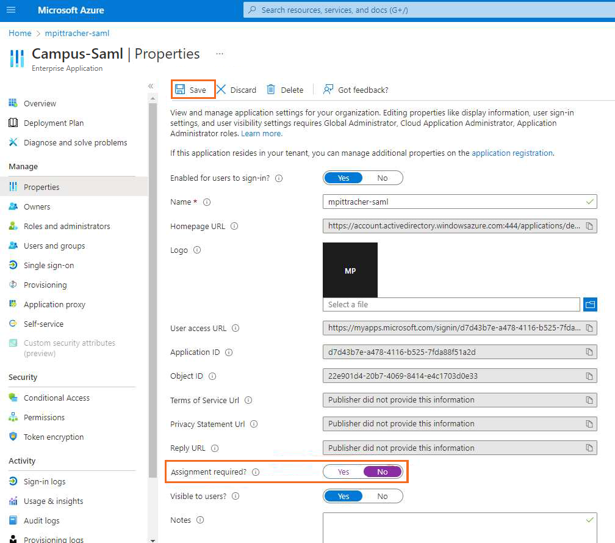615x543 pixels.
Task: Open the more options ellipsis by title
Action: point(220,53)
